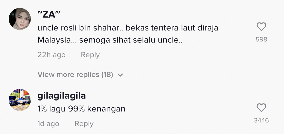284x134 pixels.
Task: Open gilagilagila's profile avatar
Action: [x=20, y=100]
